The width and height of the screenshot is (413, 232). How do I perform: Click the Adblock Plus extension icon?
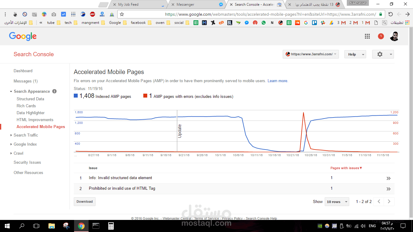coord(93,14)
